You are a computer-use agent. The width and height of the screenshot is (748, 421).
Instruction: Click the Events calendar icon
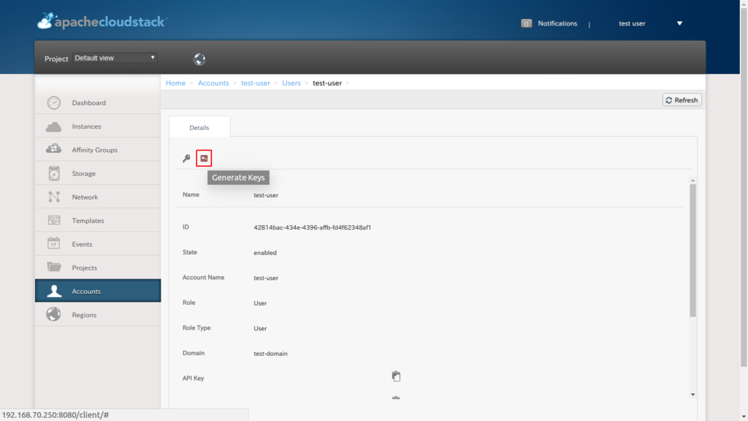pyautogui.click(x=54, y=243)
